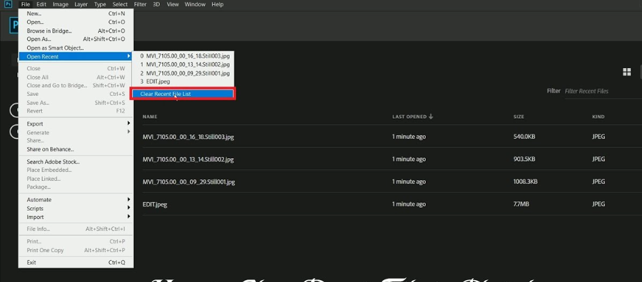Select Exit from the File menu
This screenshot has width=642, height=282.
coord(31,263)
